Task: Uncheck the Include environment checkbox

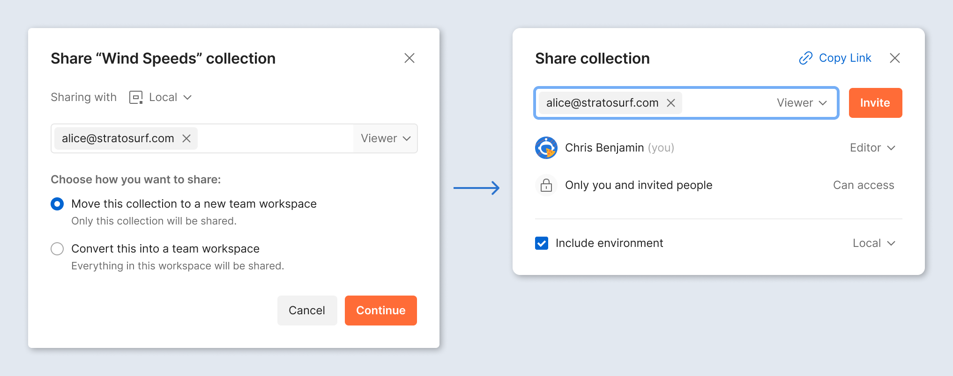Action: (x=542, y=243)
